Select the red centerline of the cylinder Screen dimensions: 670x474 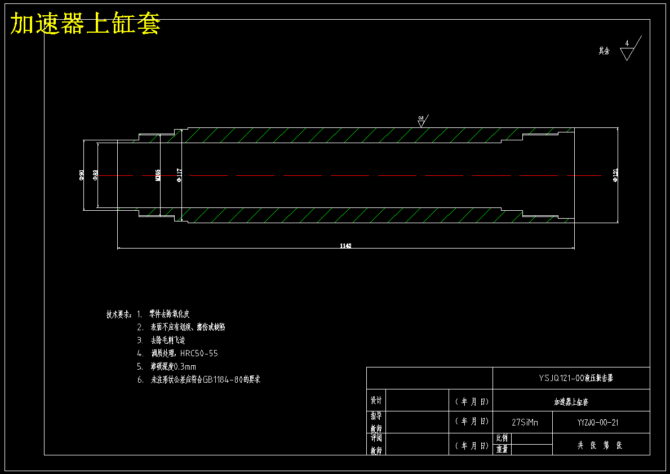pyautogui.click(x=350, y=175)
